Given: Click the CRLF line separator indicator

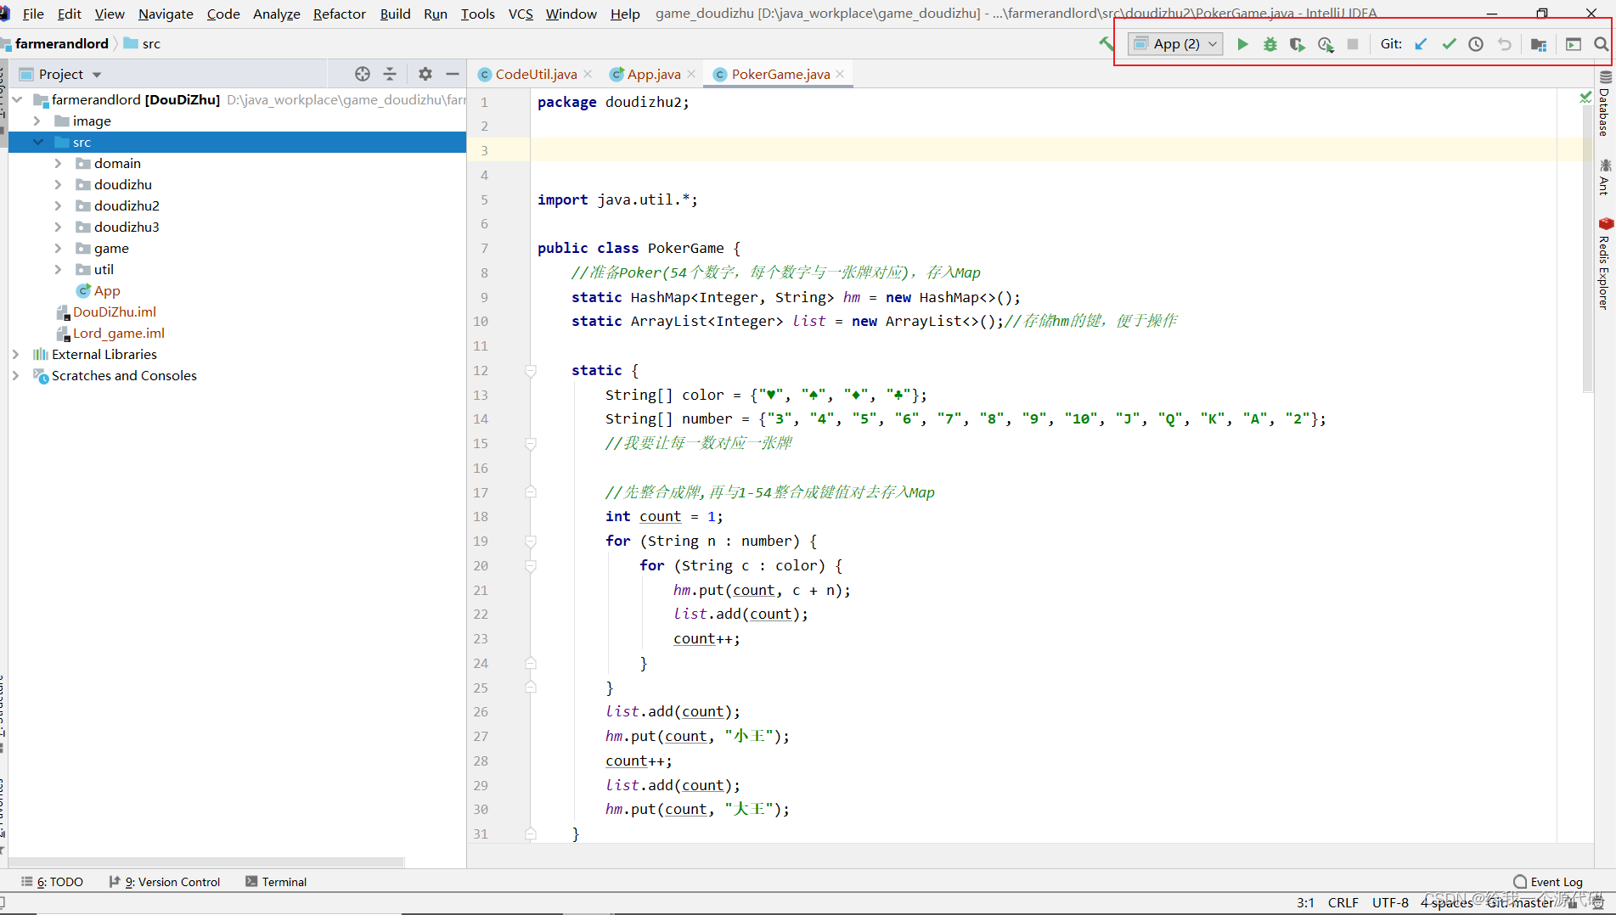Looking at the screenshot, I should 1343,902.
